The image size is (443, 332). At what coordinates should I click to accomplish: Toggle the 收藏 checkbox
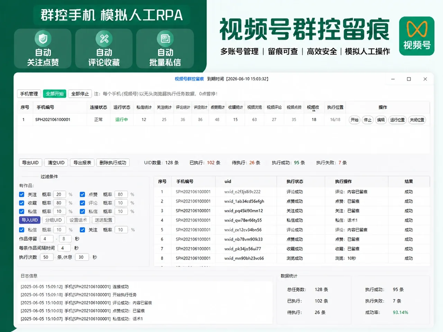click(21, 203)
